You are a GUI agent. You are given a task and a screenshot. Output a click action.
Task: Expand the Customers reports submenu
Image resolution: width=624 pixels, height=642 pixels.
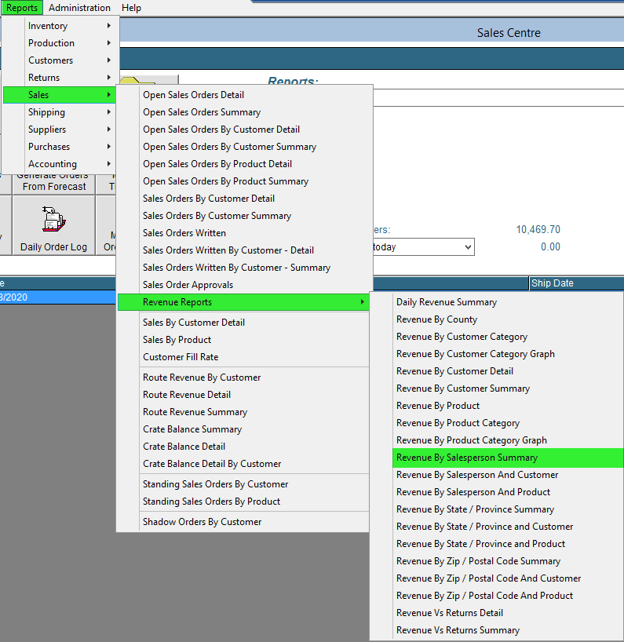60,60
